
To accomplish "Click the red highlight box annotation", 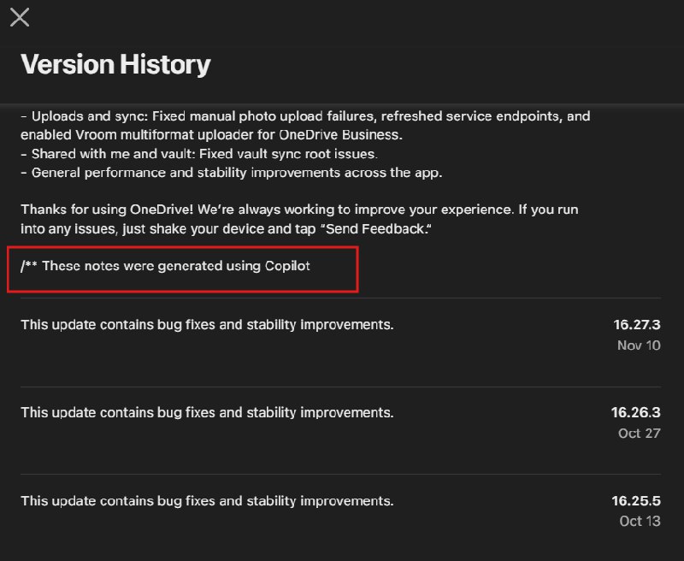I will [x=181, y=267].
